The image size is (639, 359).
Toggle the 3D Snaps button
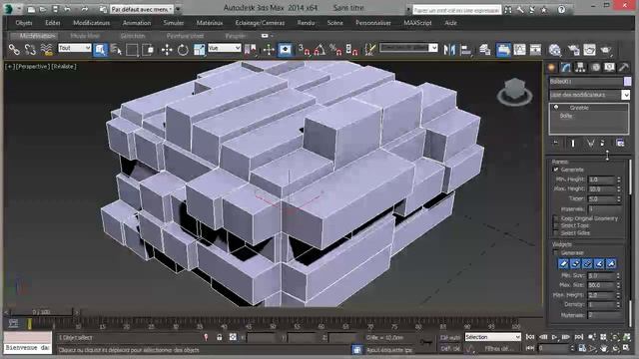(304, 50)
